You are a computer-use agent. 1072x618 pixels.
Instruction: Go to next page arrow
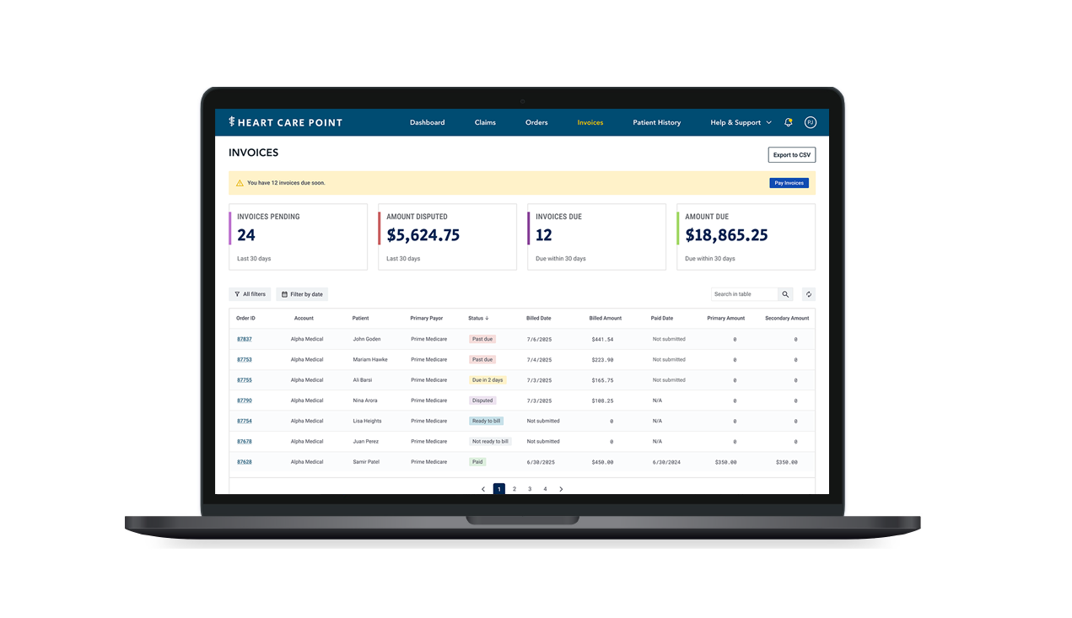coord(561,489)
